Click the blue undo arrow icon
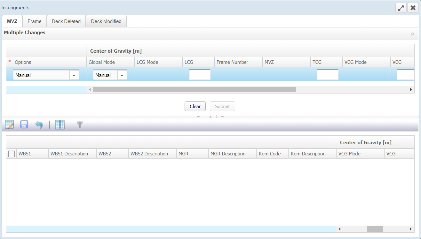Viewport: 421px width, 239px height. coord(39,124)
